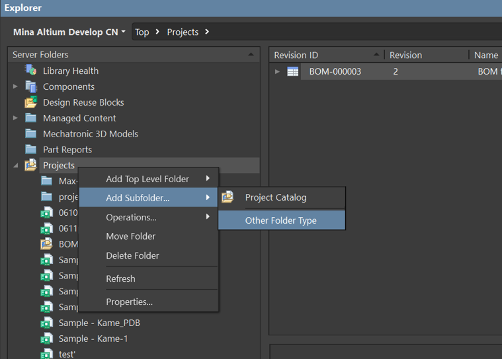Click the BOM catalog folder icon

pyautogui.click(x=47, y=244)
